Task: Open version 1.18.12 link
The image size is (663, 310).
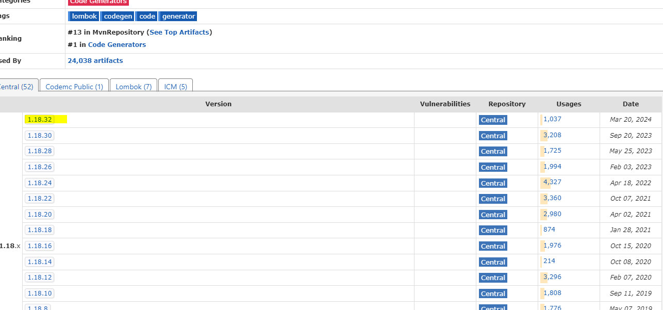Action: [x=40, y=278]
